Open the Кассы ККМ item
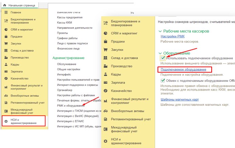 click(64, 22)
